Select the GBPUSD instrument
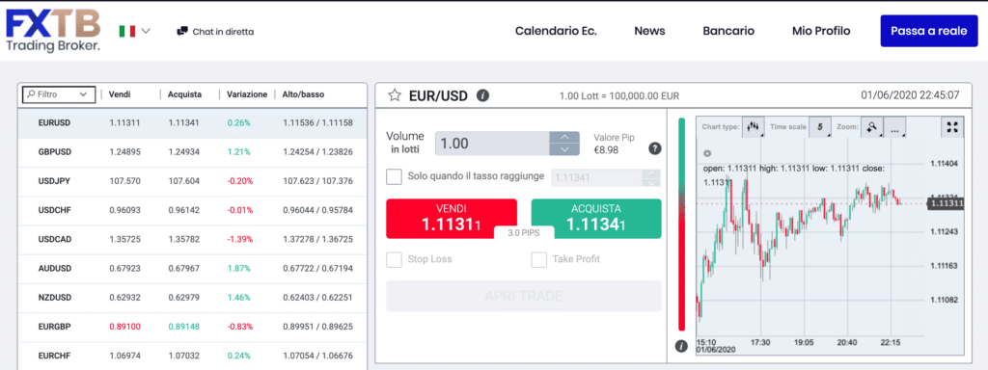The width and height of the screenshot is (988, 370). 192,152
